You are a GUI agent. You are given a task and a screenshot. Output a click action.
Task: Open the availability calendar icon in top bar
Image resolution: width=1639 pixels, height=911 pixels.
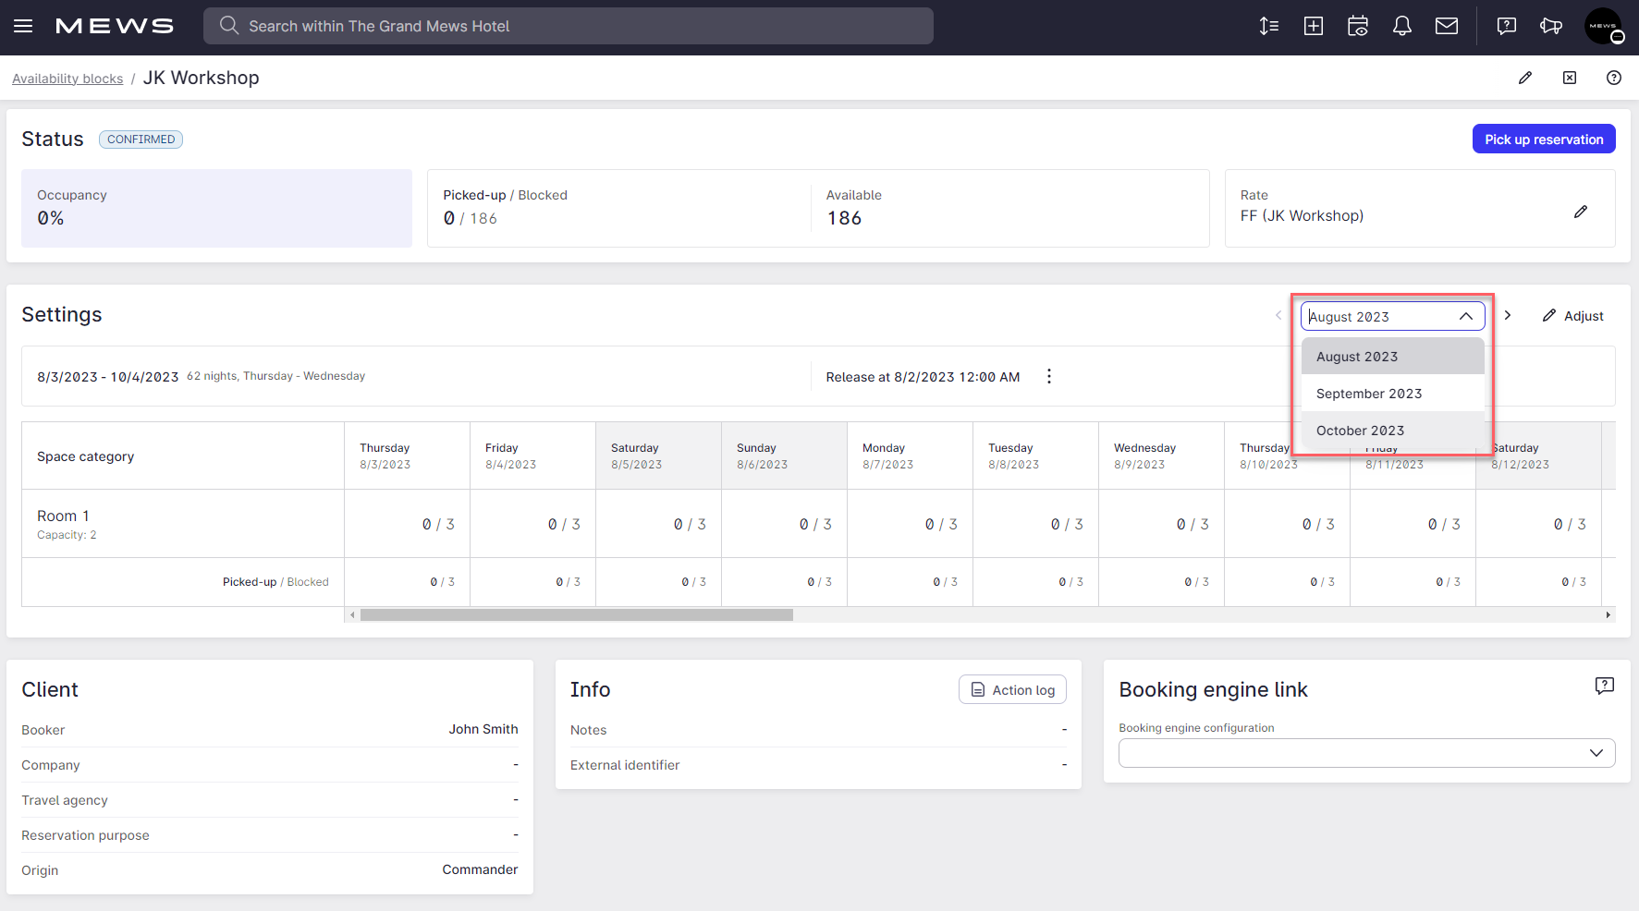(x=1357, y=26)
